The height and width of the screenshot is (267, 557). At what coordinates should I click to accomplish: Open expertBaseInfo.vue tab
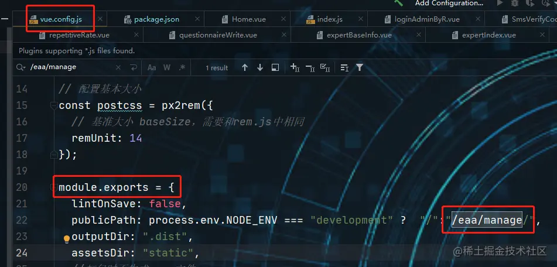click(359, 35)
